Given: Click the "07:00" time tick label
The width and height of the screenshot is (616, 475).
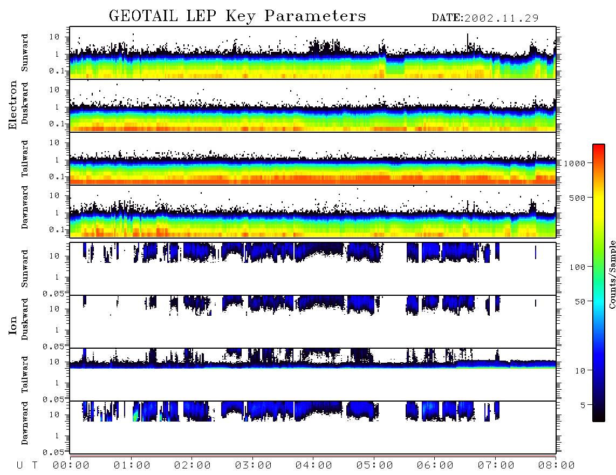Looking at the screenshot, I should pos(496,465).
